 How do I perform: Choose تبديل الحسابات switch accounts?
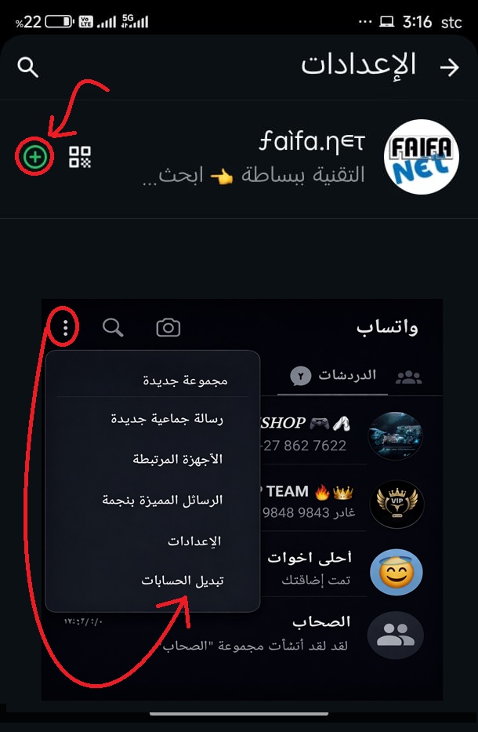pos(183,581)
